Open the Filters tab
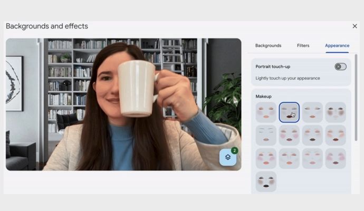This screenshot has height=211, width=364. (303, 46)
